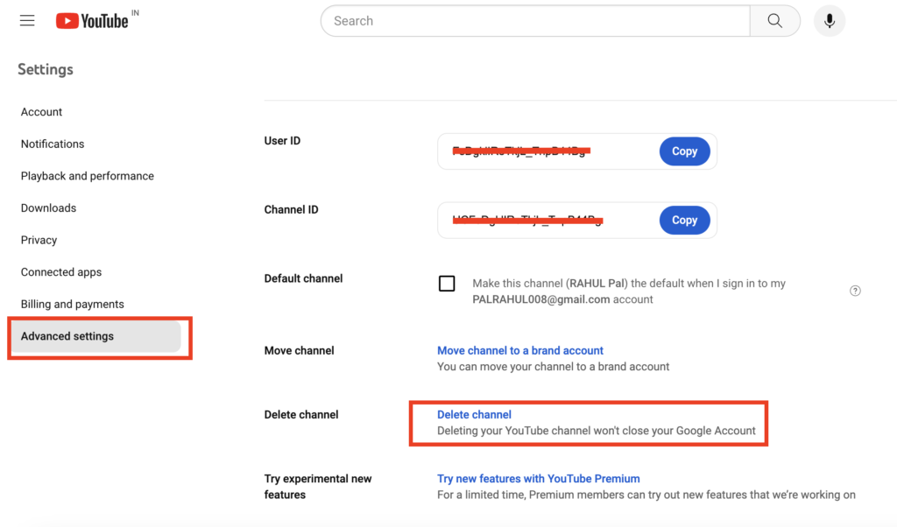Select Advanced settings

[x=67, y=336]
